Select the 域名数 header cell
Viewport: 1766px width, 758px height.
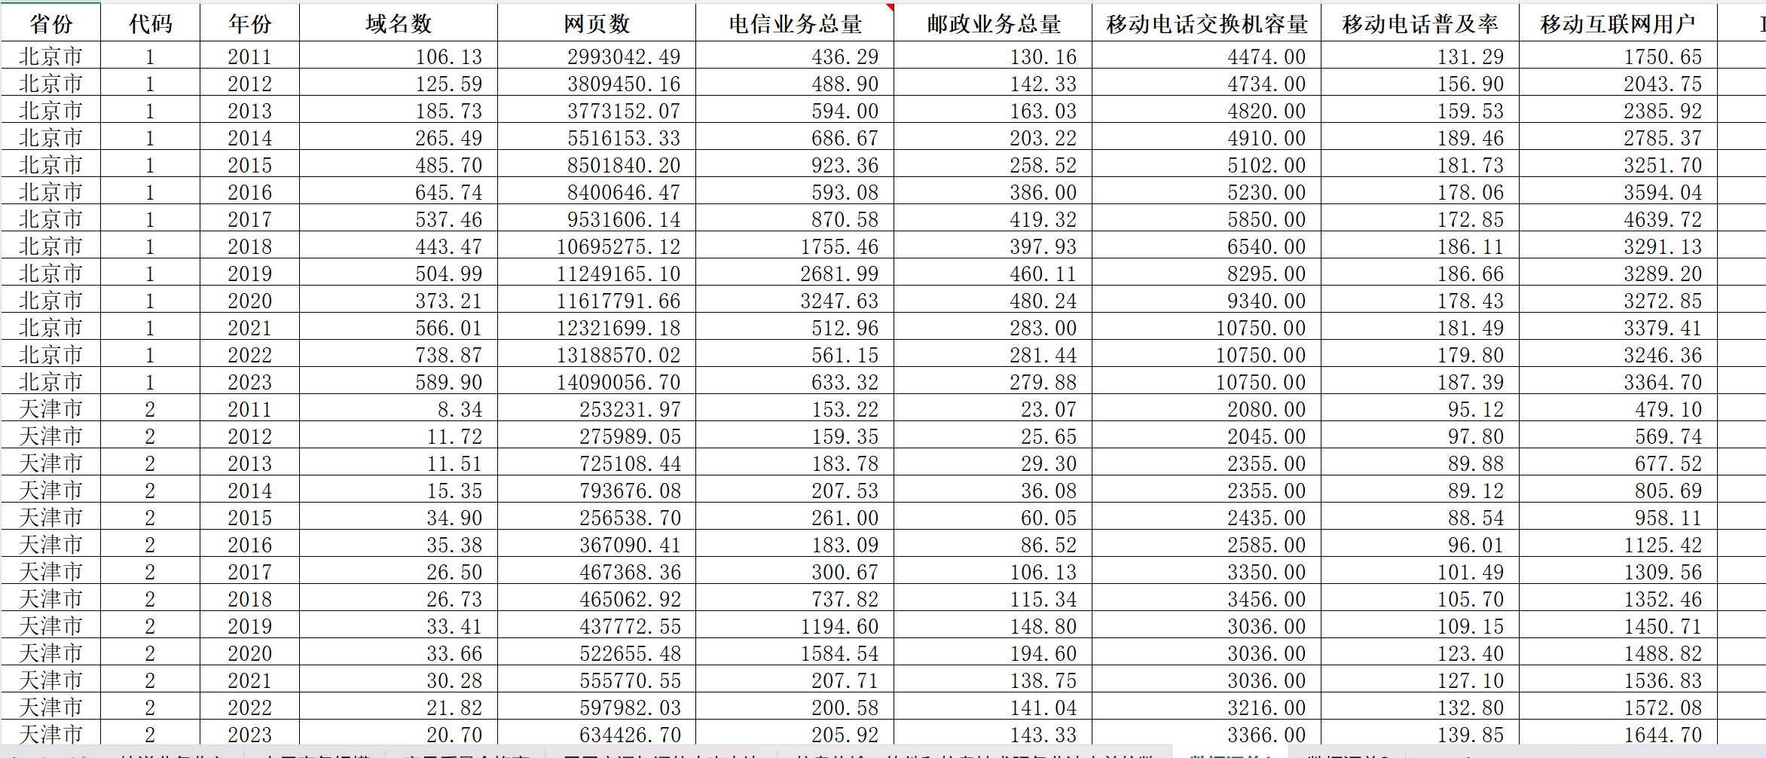tap(397, 23)
